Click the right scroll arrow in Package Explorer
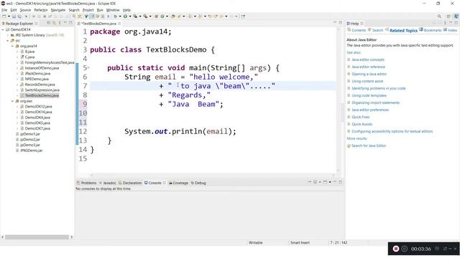The width and height of the screenshot is (460, 258). tap(71, 237)
